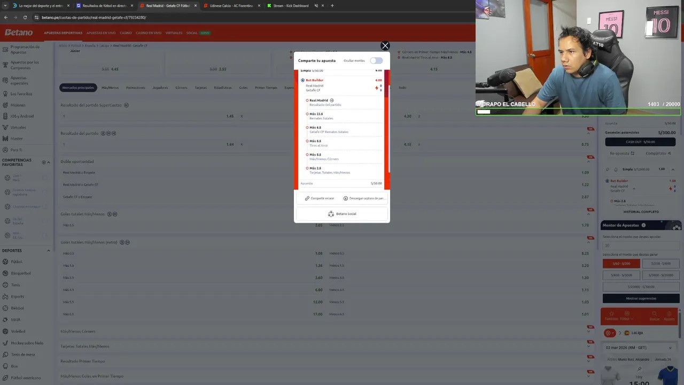Image resolution: width=684 pixels, height=385 pixels.
Task: Click the star pin icon on Simple bet
Action: click(607, 169)
